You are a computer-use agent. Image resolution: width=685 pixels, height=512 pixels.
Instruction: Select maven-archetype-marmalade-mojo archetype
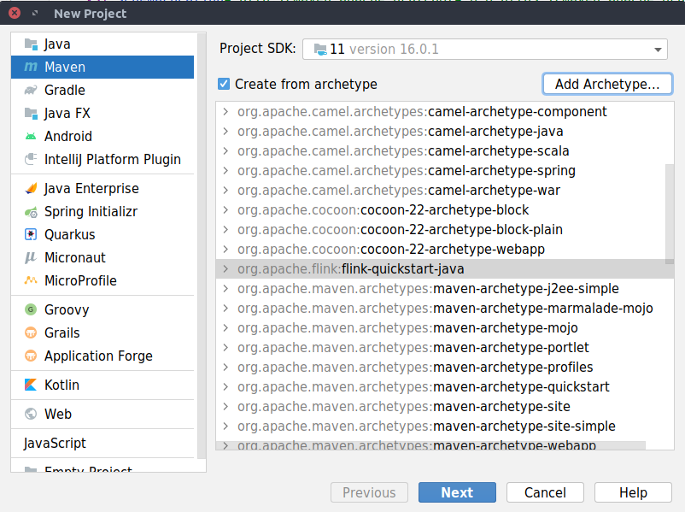click(445, 309)
